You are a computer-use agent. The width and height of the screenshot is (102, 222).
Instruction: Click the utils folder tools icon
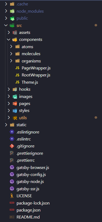point(15,118)
